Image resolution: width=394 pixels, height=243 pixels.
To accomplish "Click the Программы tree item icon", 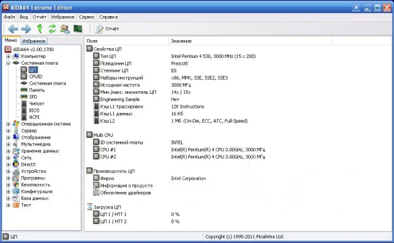I will [x=16, y=178].
